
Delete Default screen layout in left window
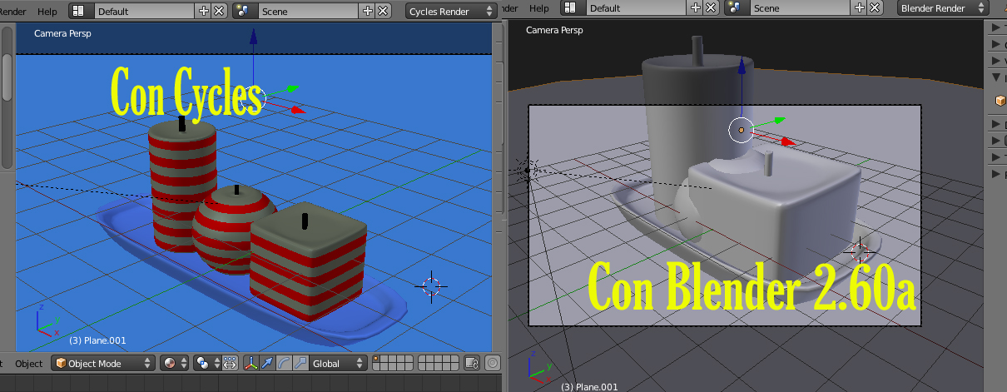[x=219, y=11]
